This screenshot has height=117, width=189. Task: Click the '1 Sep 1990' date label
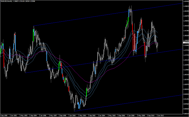tap(4, 115)
